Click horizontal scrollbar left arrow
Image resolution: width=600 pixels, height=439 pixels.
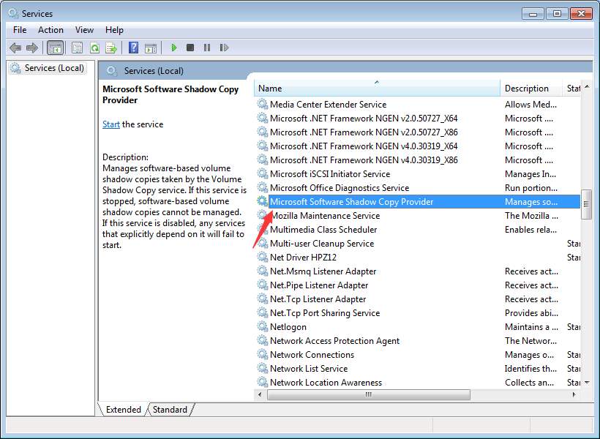260,394
